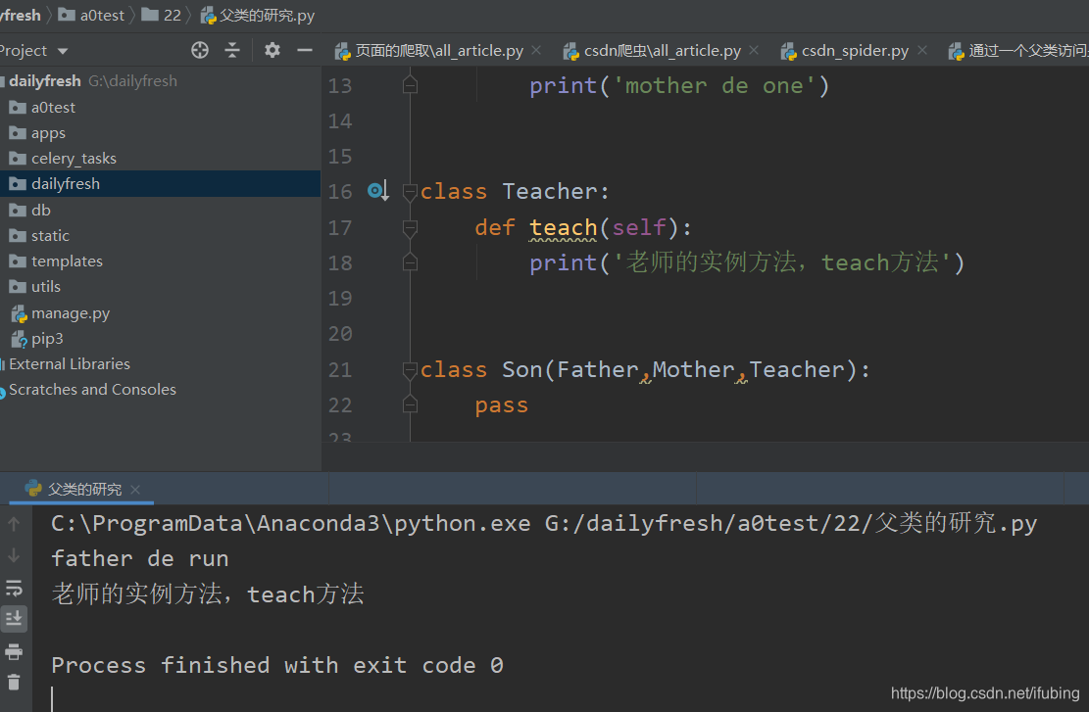Click the locate/select opened file target icon
The width and height of the screenshot is (1089, 712).
[200, 50]
